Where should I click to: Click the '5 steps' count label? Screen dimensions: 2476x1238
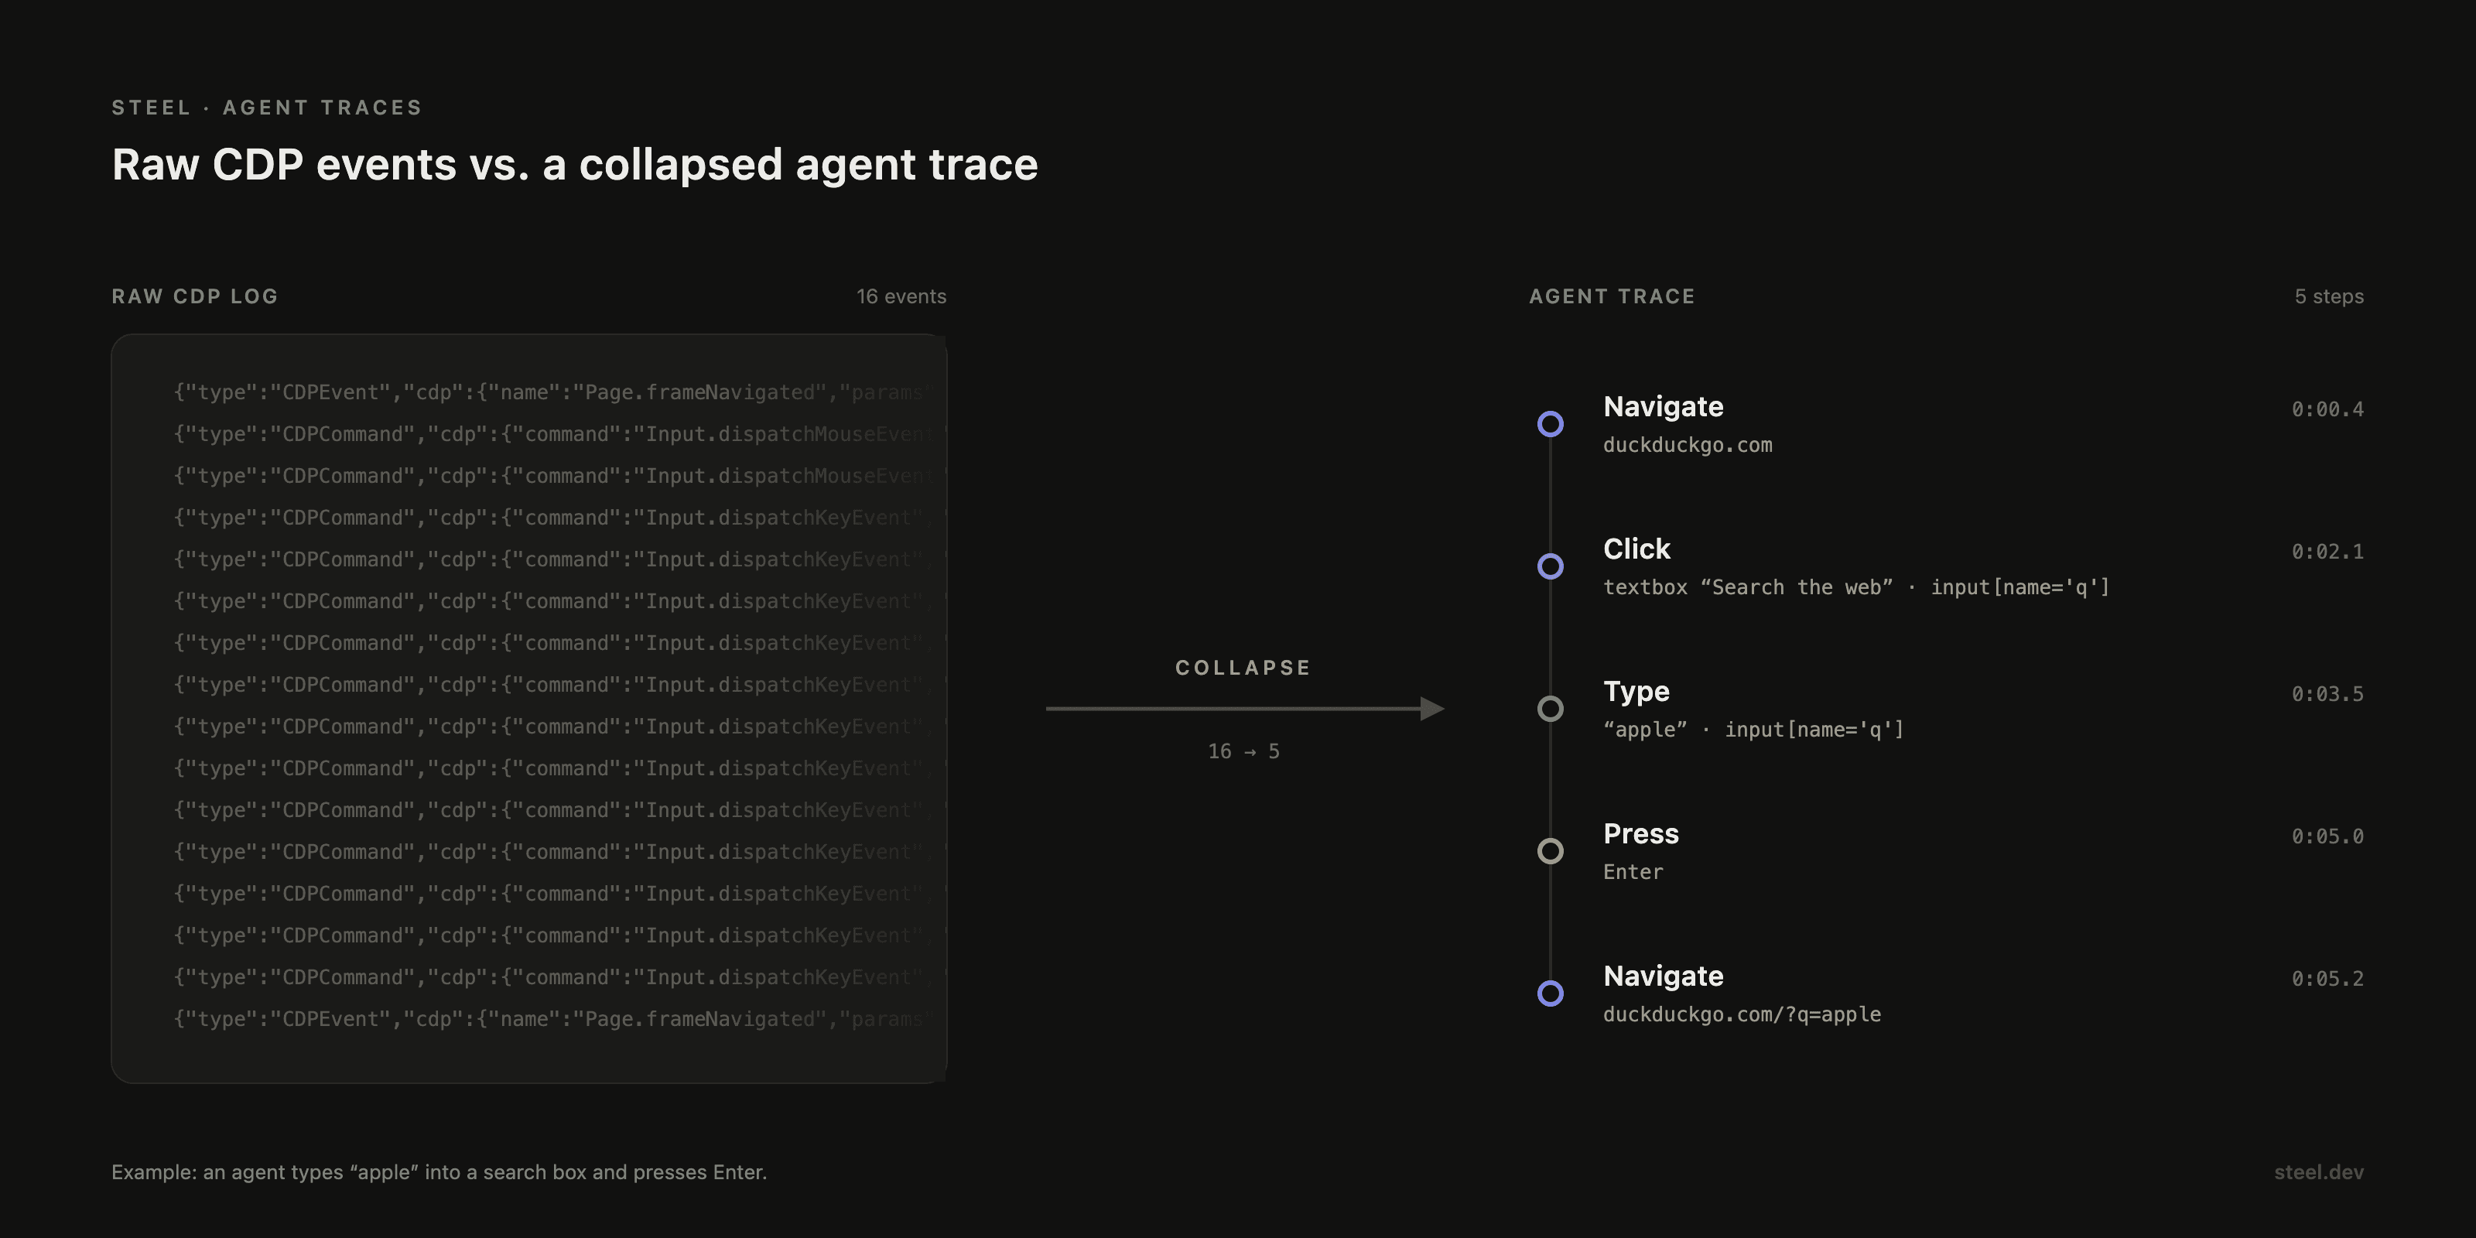pos(2329,297)
